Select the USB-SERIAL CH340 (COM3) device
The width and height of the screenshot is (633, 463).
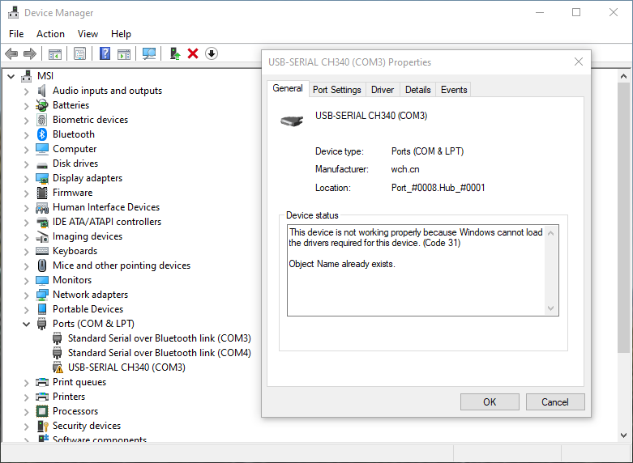point(126,367)
